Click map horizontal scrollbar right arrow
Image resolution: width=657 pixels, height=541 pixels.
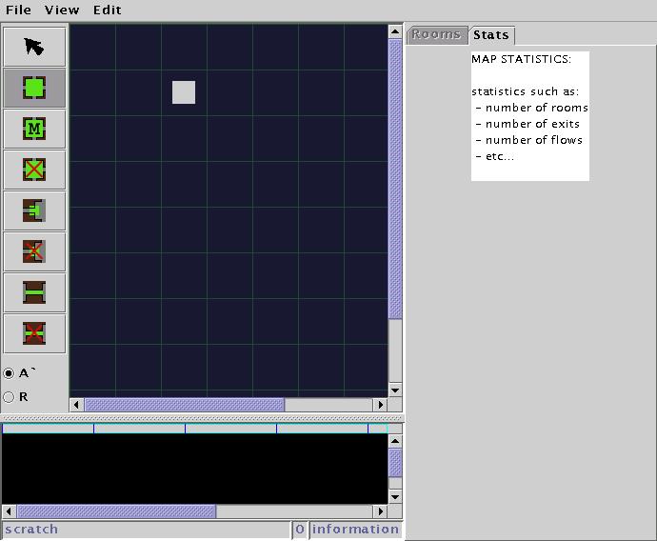(381, 405)
